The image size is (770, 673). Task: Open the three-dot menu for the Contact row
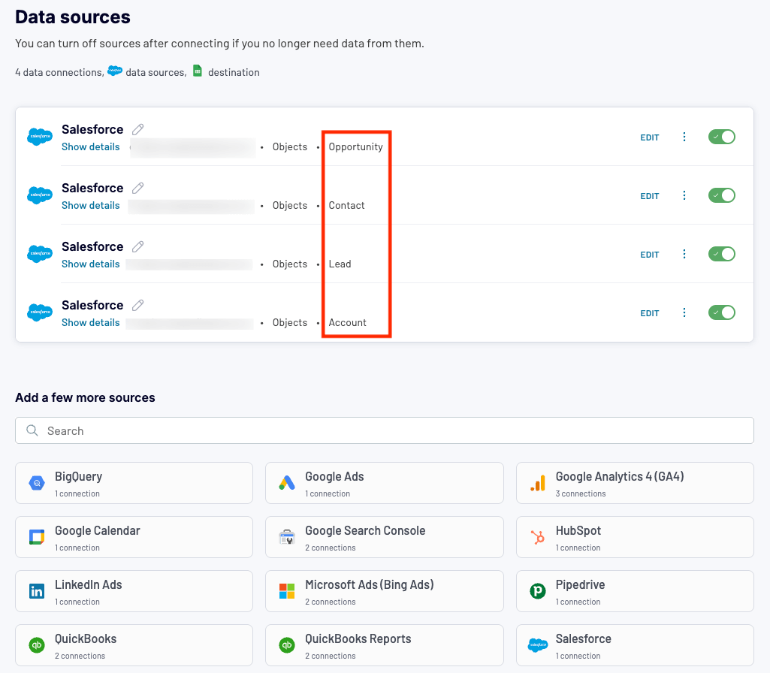684,195
